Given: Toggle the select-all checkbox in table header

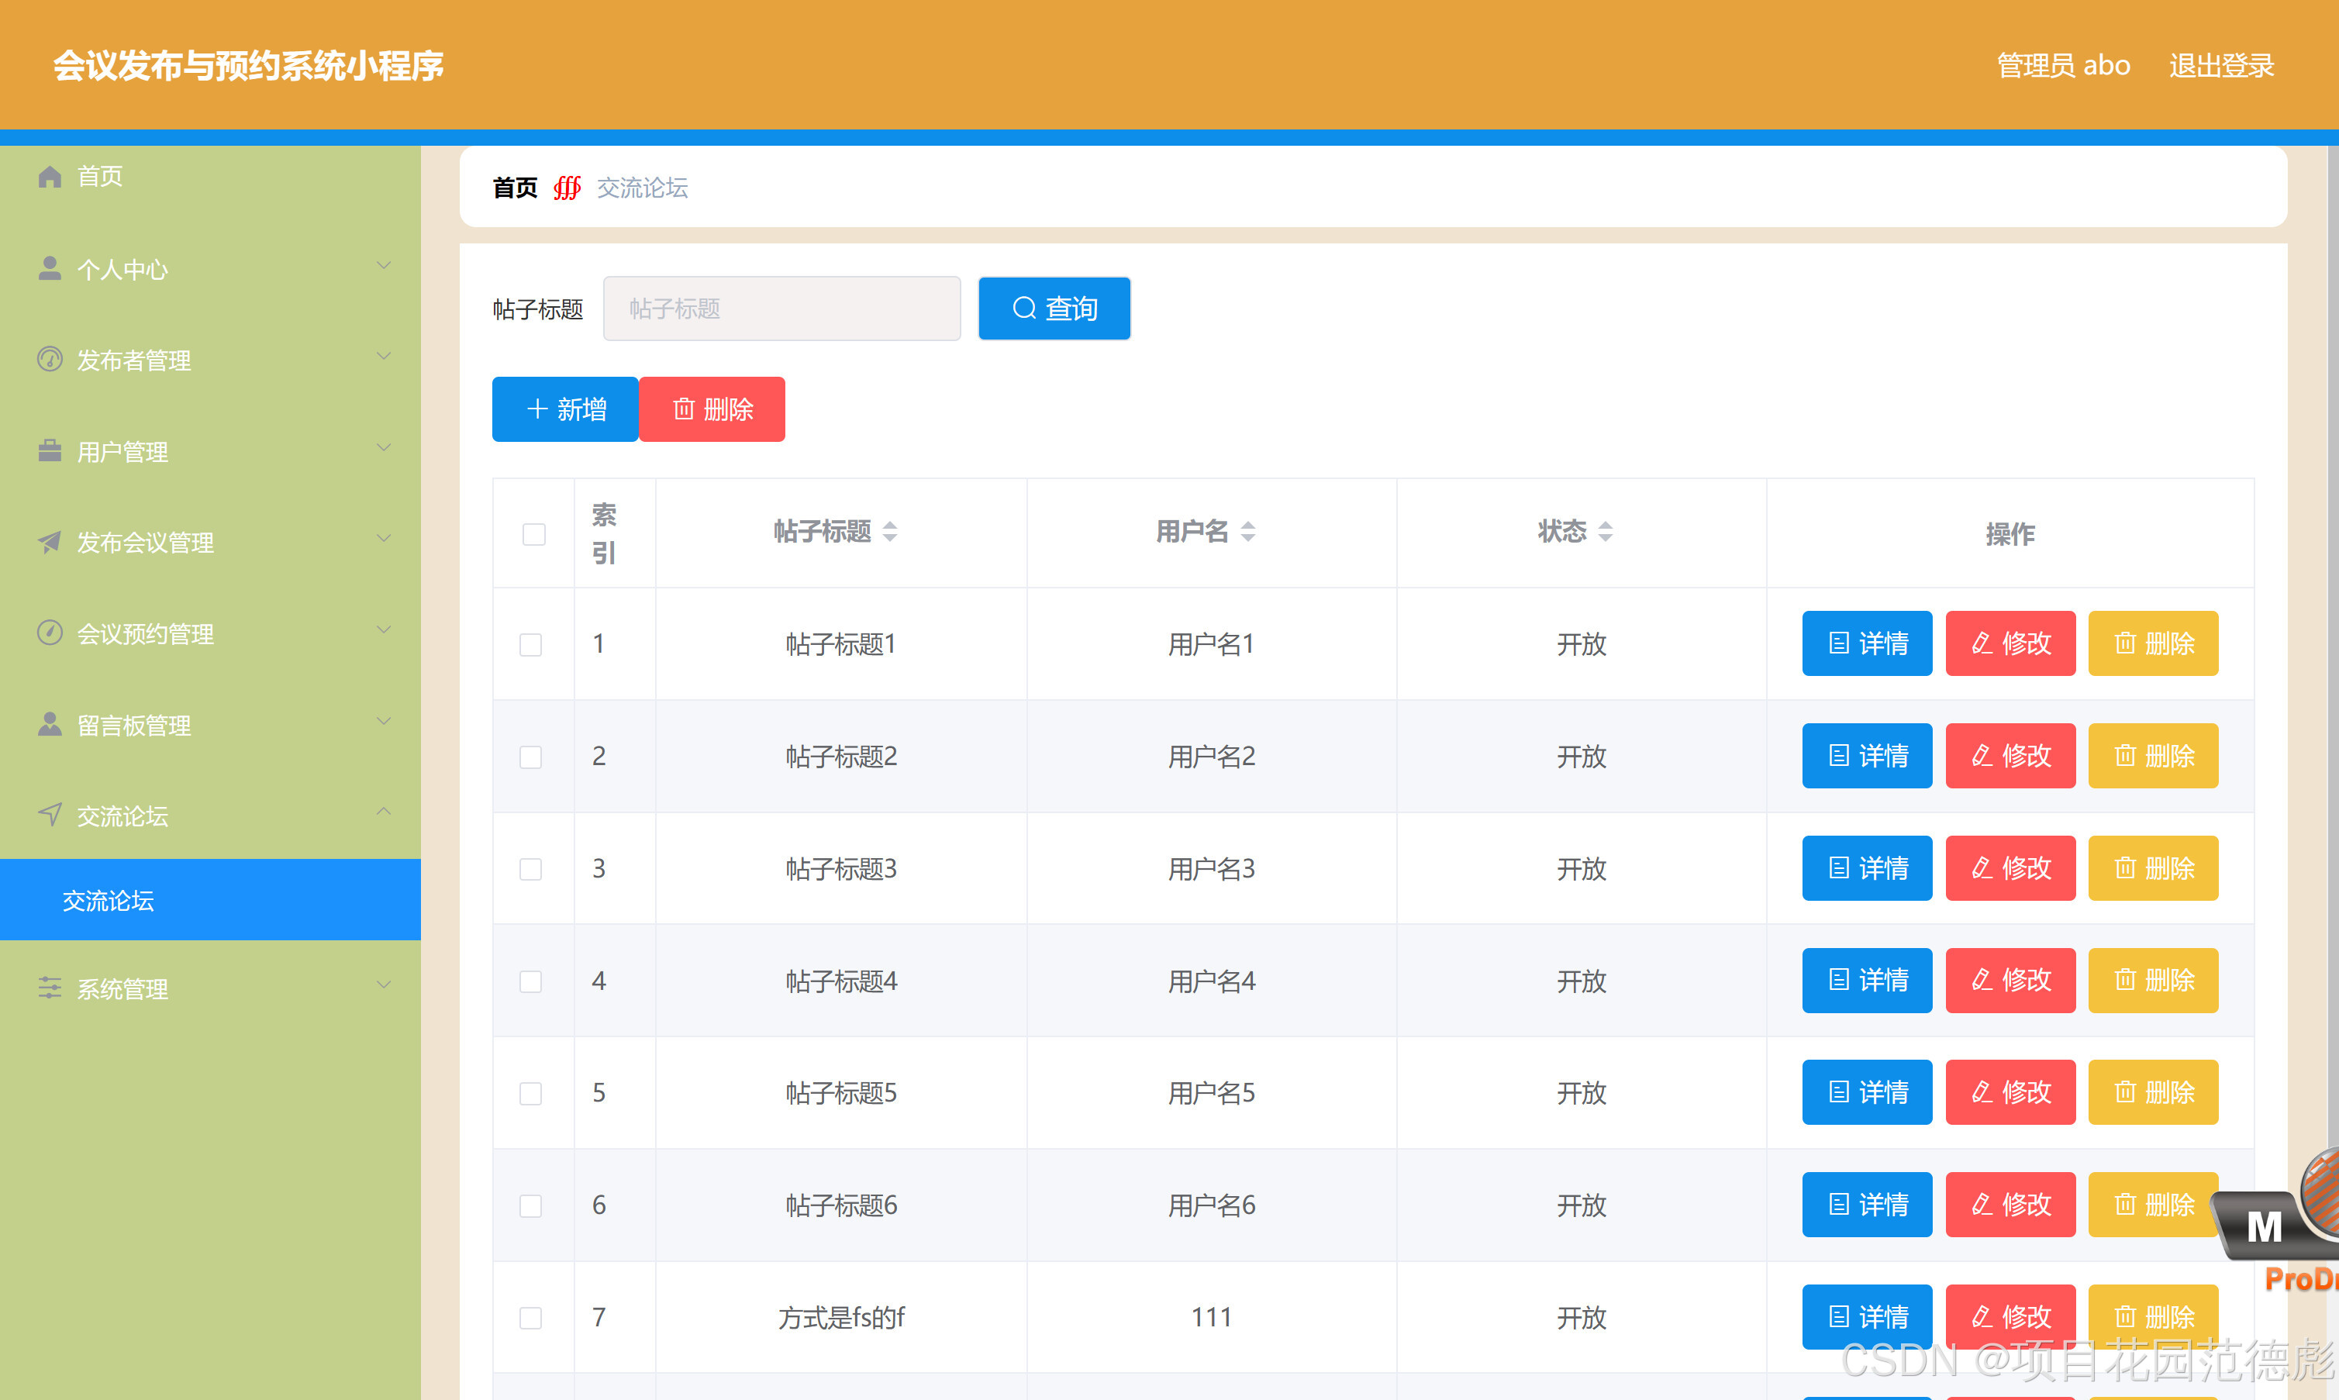Looking at the screenshot, I should pyautogui.click(x=534, y=534).
